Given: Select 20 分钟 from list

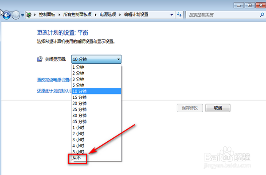Looking at the screenshot, I should [96, 103].
